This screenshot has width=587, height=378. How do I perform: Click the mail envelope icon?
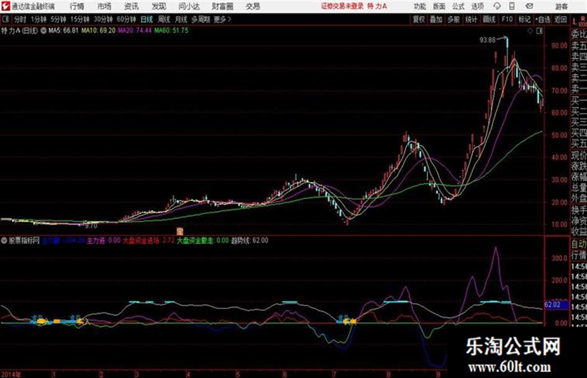(529, 6)
